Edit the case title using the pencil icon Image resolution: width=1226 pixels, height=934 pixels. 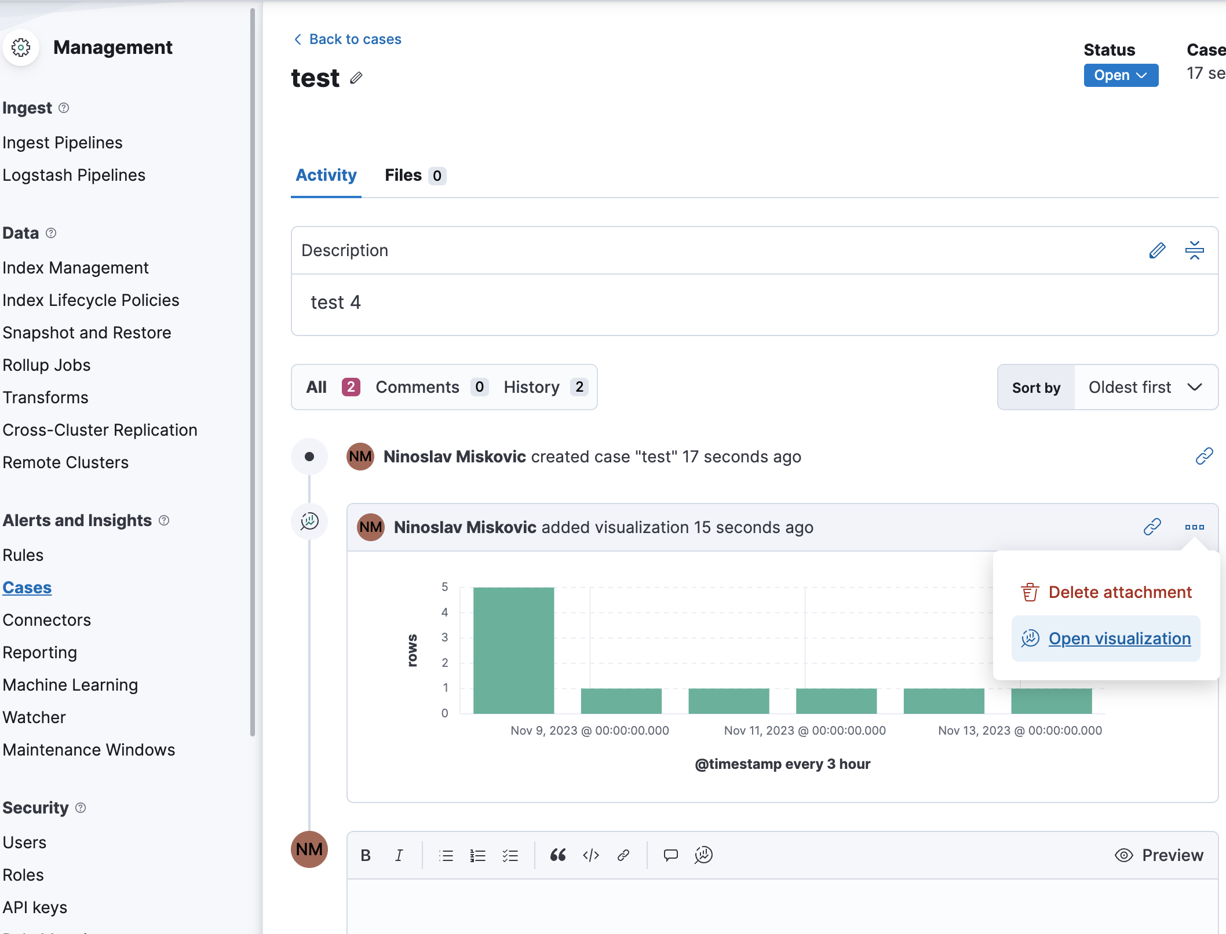(356, 78)
